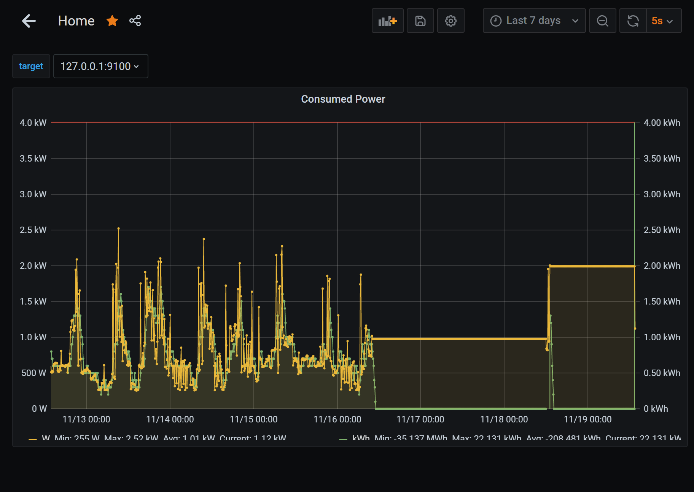The height and width of the screenshot is (492, 694).
Task: Open the Last 7 days time picker
Action: tap(534, 21)
